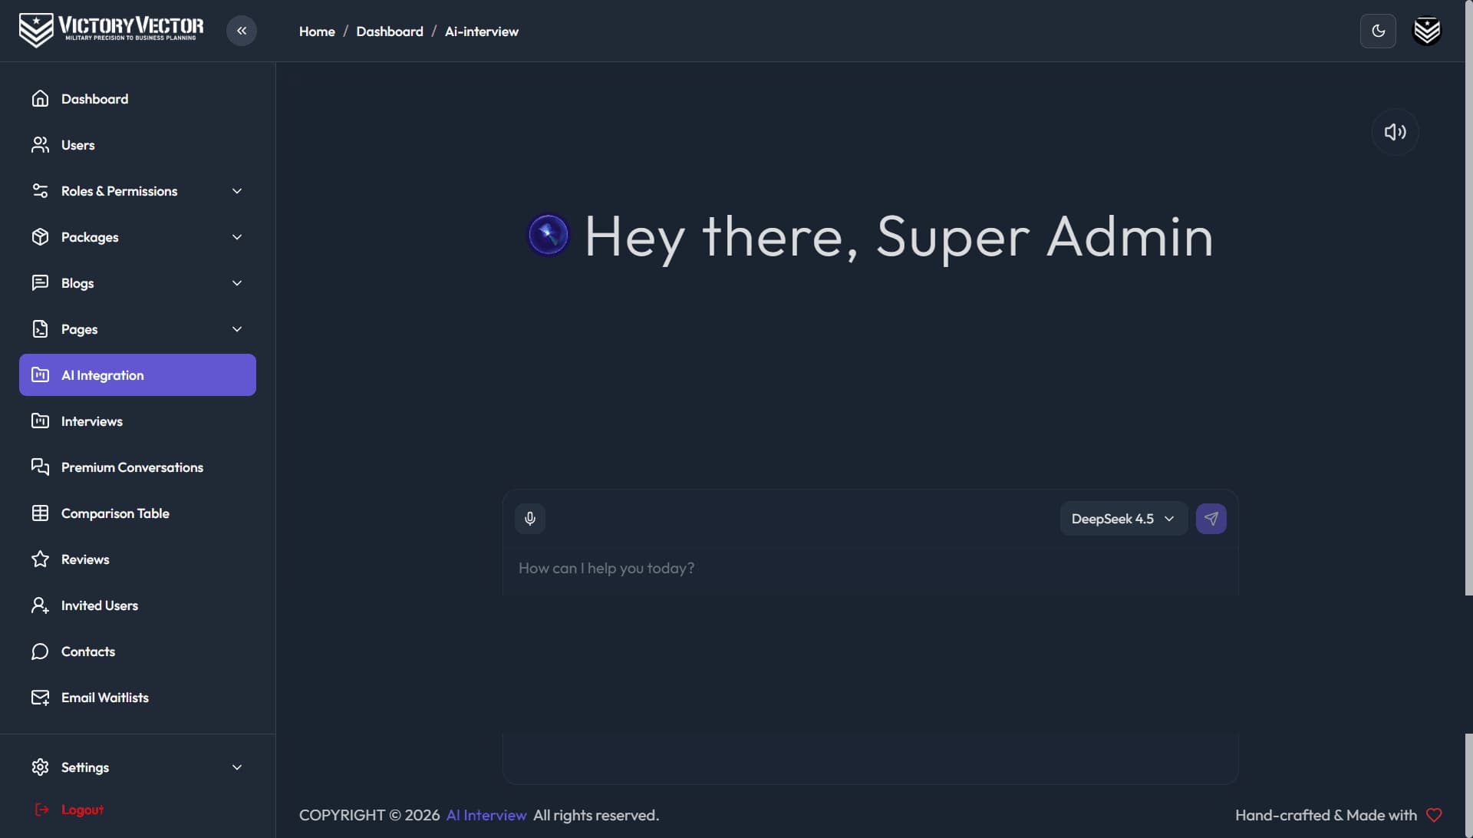The height and width of the screenshot is (838, 1473).
Task: Click the Invited Users person-plus icon
Action: click(x=40, y=605)
